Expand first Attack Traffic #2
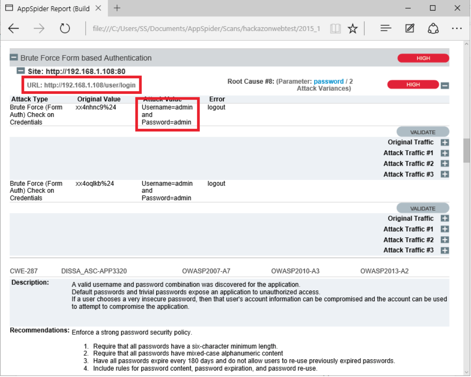Viewport: 471px width, 377px height. [x=445, y=163]
